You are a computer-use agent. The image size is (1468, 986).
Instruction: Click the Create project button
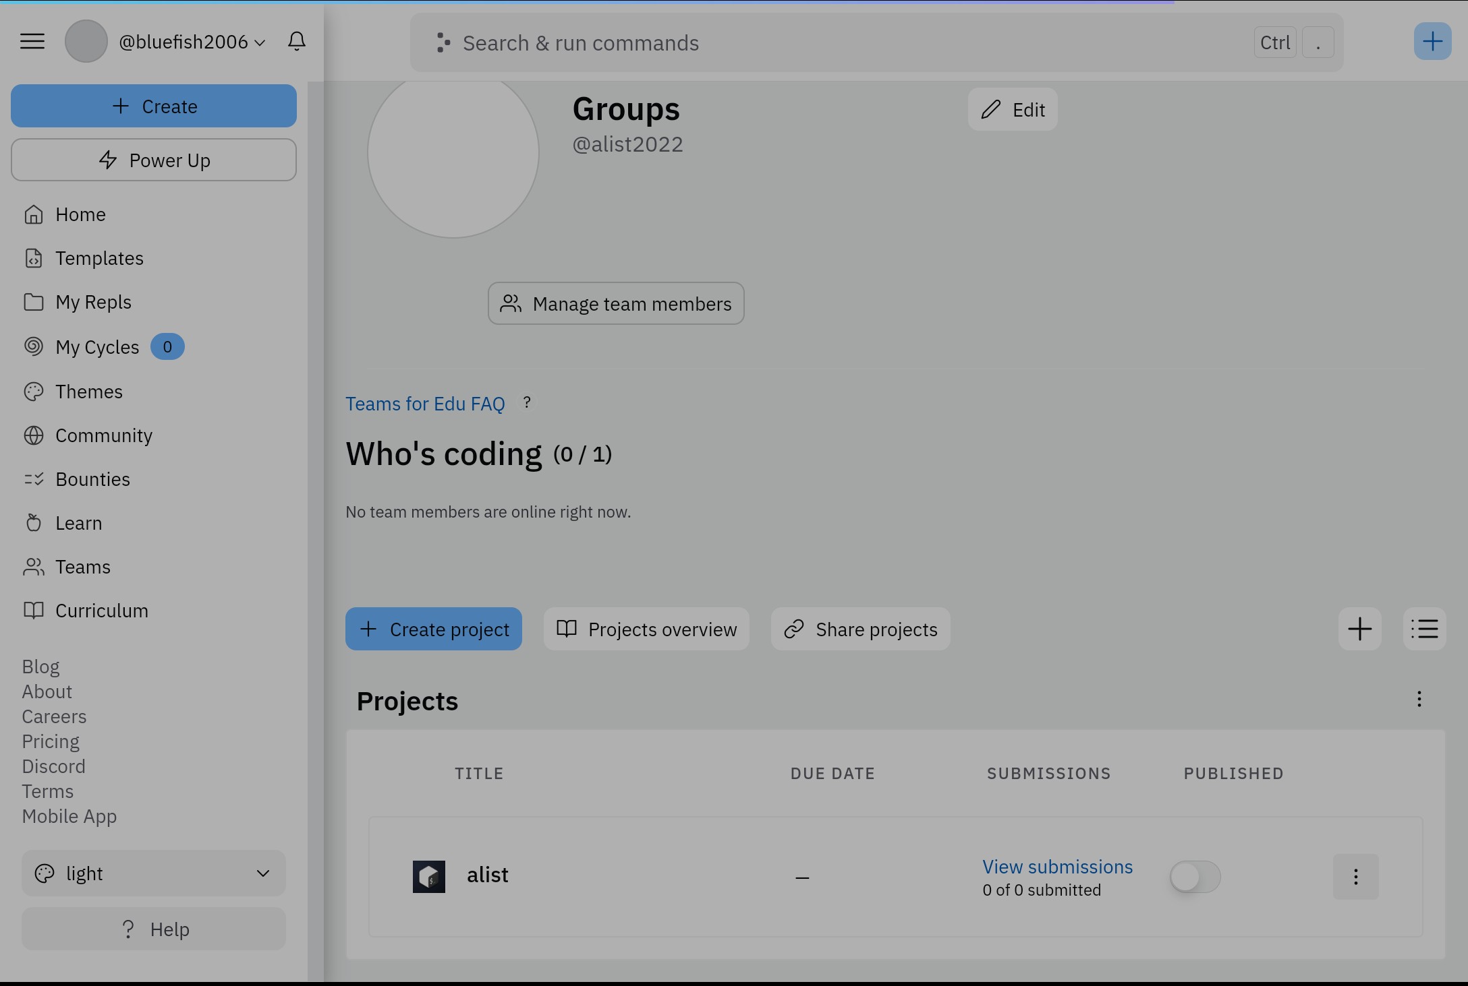[434, 629]
